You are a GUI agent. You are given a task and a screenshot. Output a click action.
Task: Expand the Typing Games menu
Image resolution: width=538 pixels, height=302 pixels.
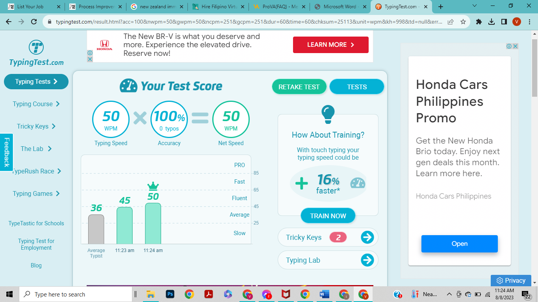click(x=36, y=193)
